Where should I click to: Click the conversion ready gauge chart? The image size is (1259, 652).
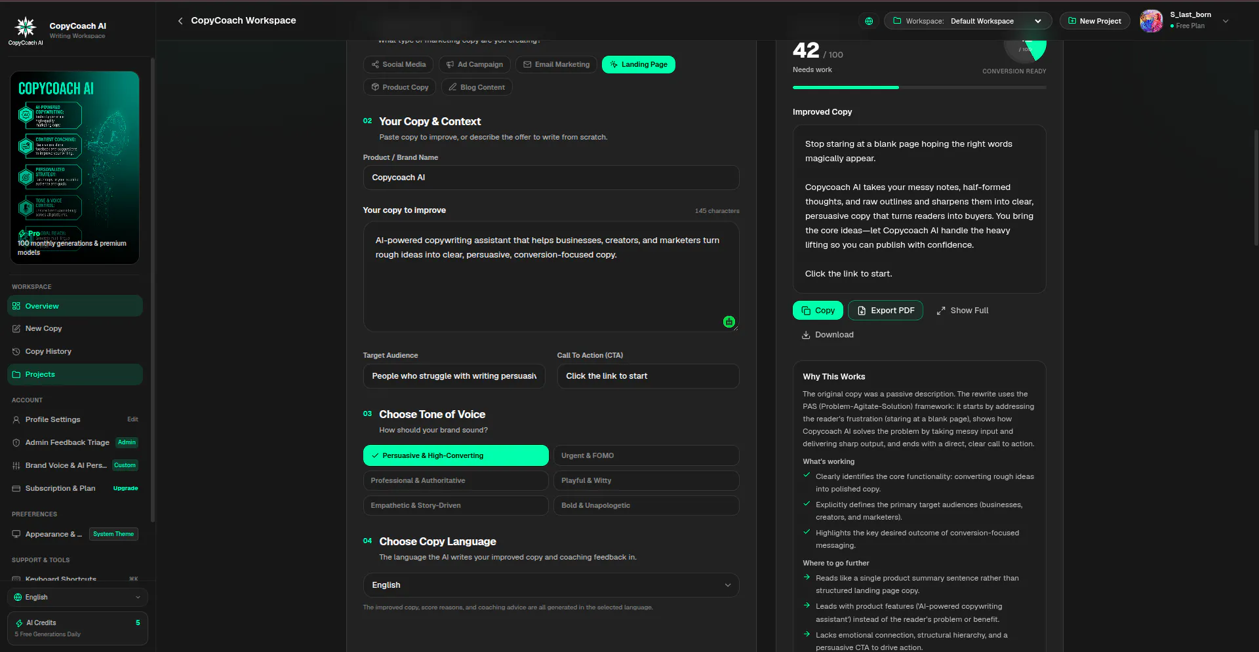pyautogui.click(x=1026, y=50)
